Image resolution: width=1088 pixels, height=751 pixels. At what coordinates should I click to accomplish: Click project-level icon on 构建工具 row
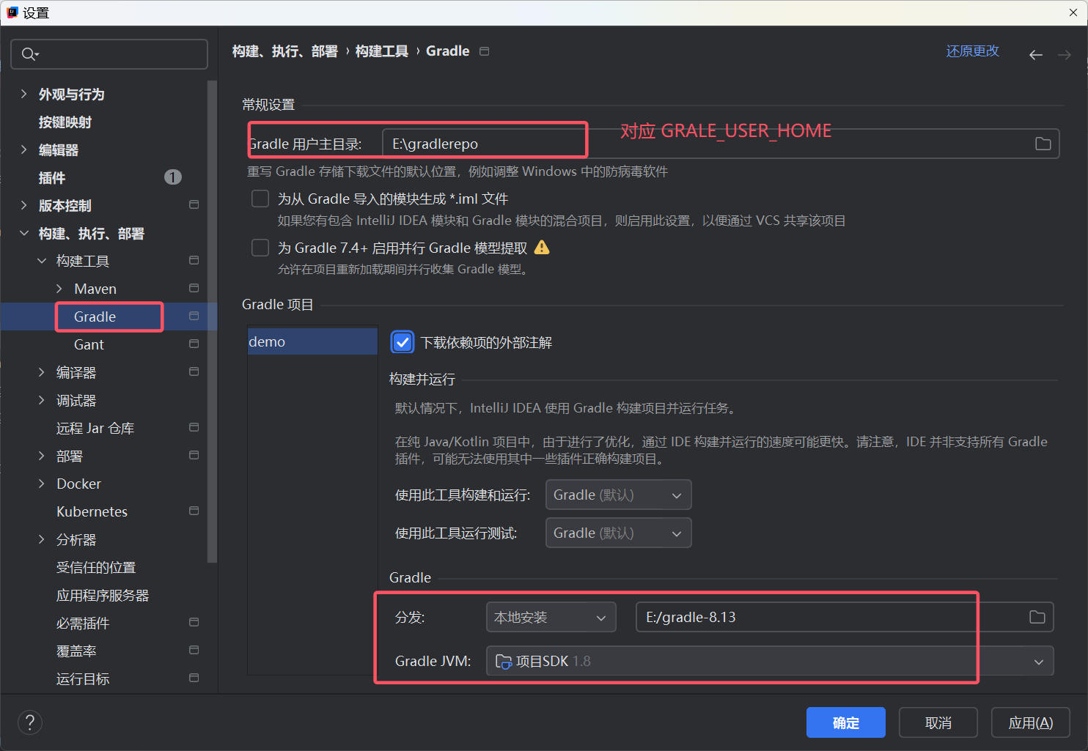click(x=194, y=260)
